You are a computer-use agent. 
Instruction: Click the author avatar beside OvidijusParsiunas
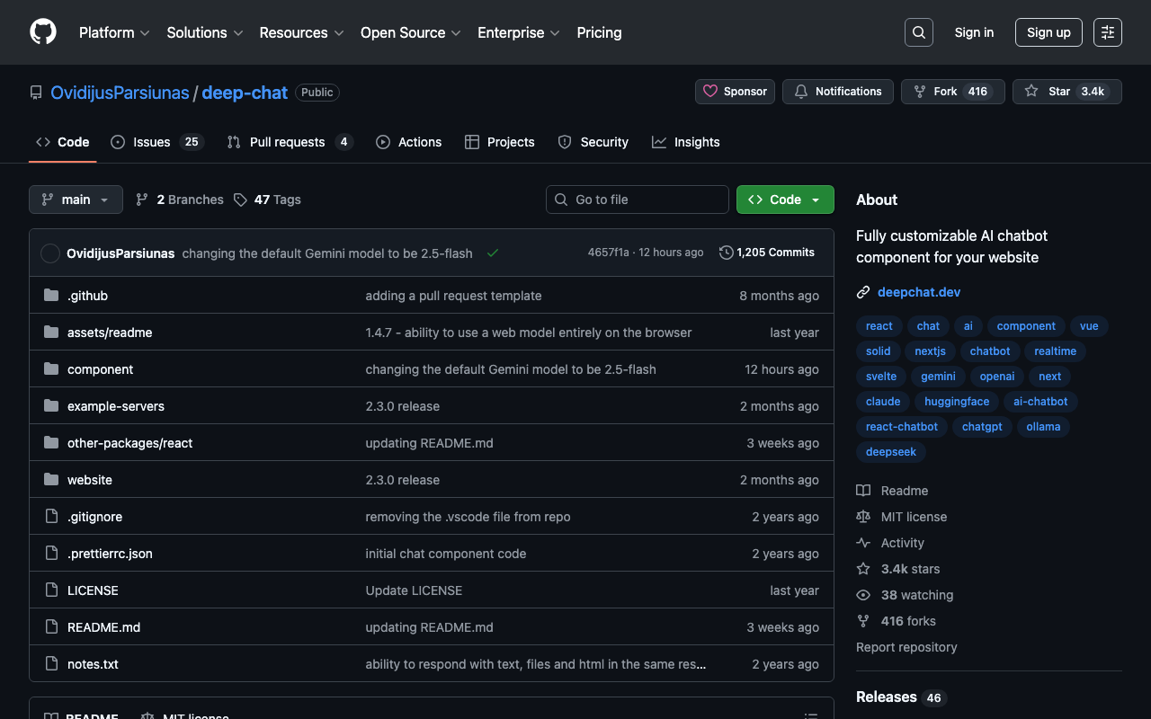click(x=50, y=253)
